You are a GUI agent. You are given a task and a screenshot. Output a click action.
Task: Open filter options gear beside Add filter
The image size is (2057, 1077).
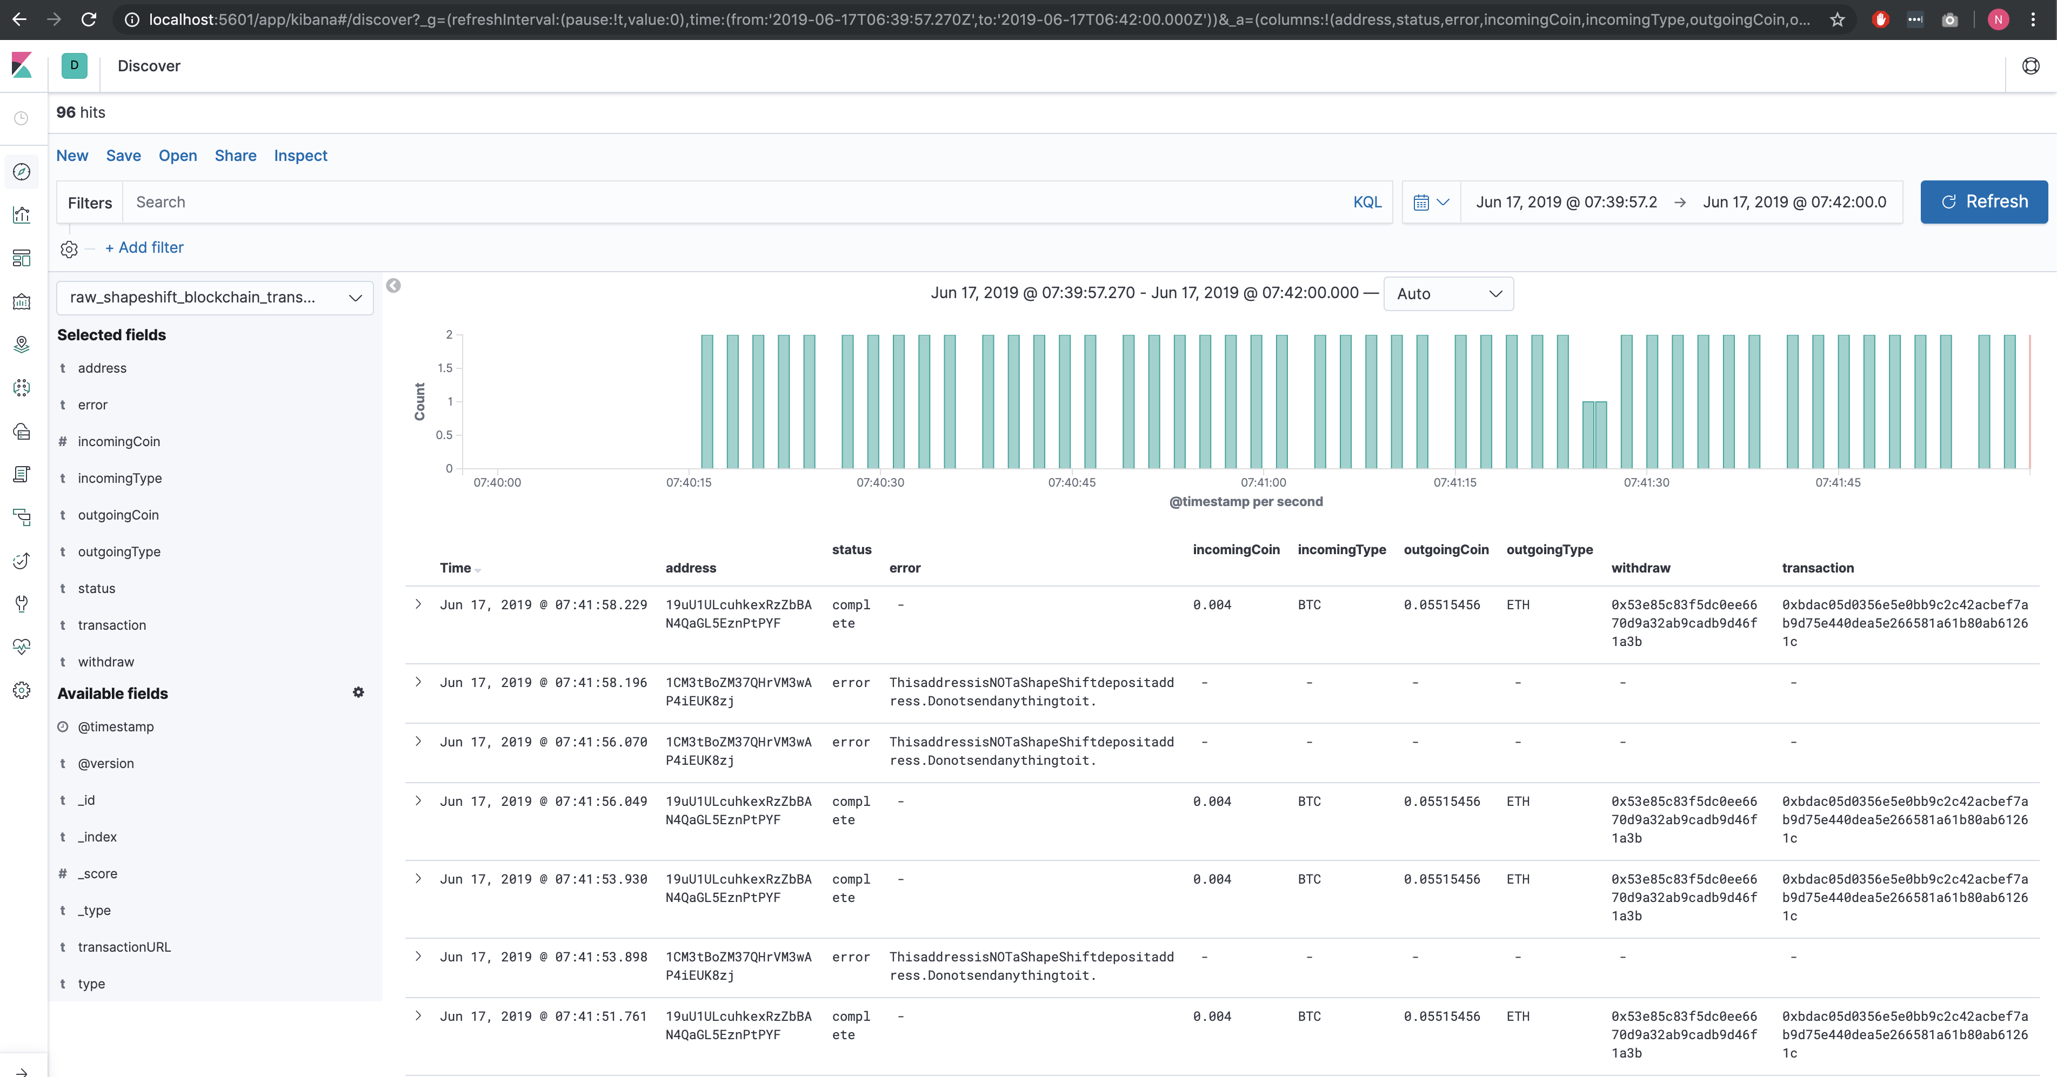[x=70, y=249]
